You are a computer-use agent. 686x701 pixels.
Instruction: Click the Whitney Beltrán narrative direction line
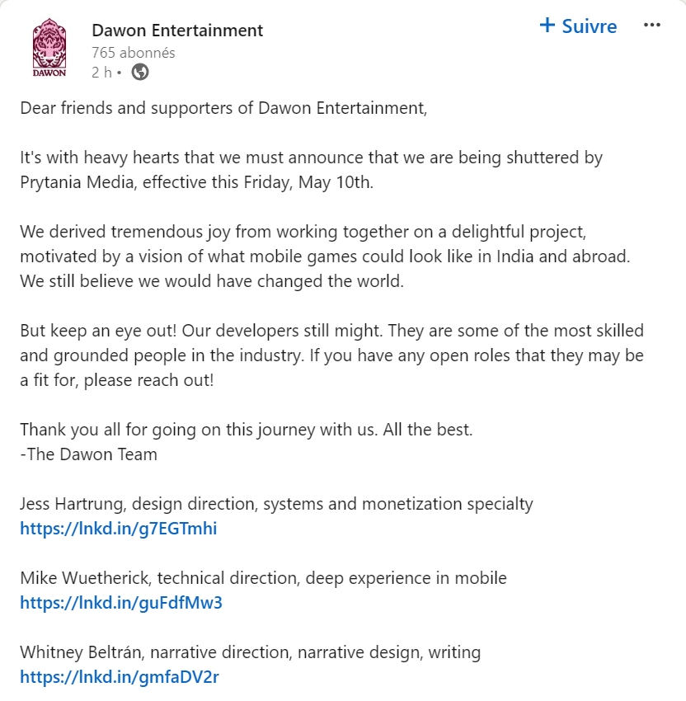pyautogui.click(x=250, y=652)
